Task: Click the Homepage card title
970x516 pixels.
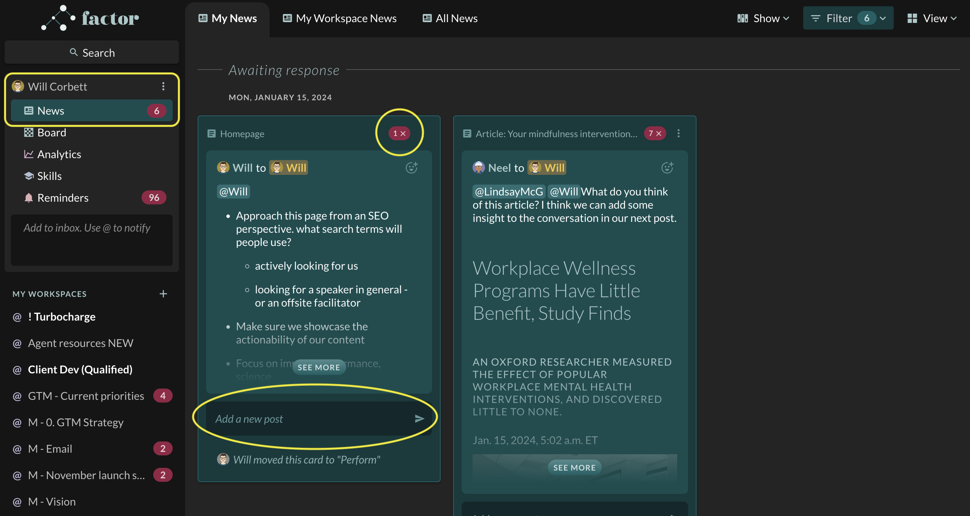Action: (242, 134)
